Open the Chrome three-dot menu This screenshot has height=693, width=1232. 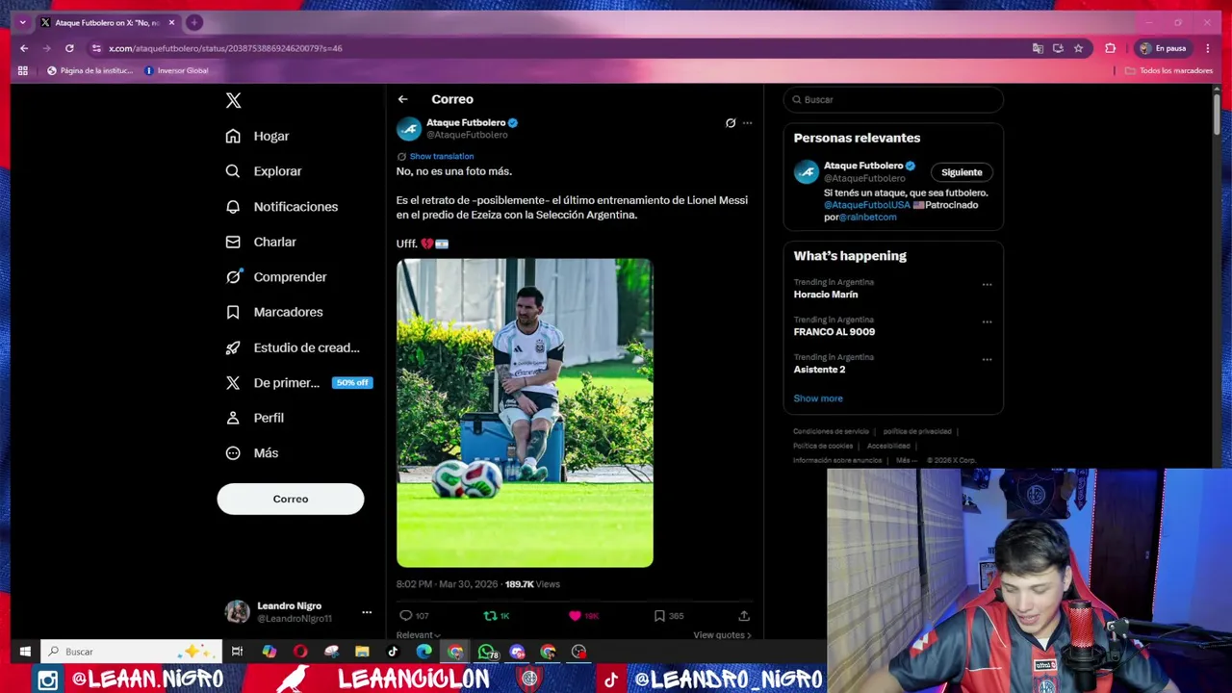[1207, 48]
